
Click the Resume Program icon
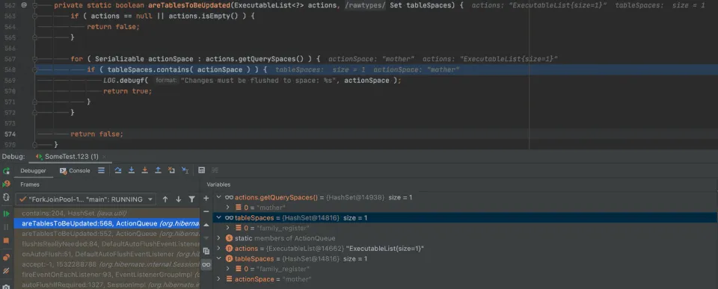pos(7,214)
